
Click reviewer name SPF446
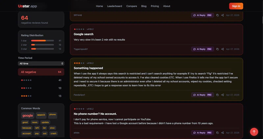(x=78, y=15)
